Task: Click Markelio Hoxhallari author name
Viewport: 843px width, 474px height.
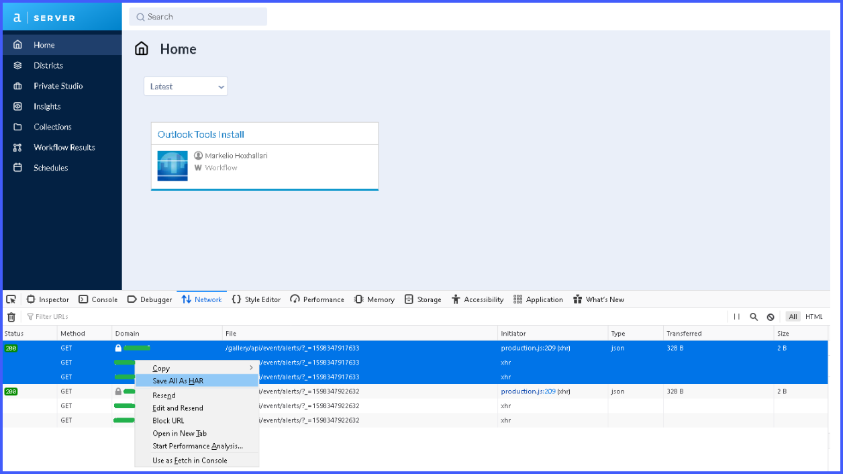Action: coord(236,156)
